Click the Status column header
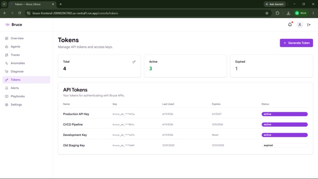Screen dimensions: 318x179 pyautogui.click(x=265, y=104)
